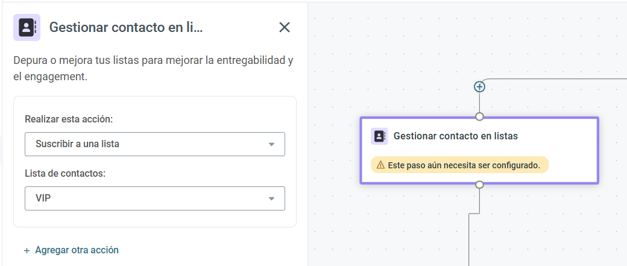Open the VIP contact list dropdown
This screenshot has height=266, width=627.
[155, 198]
